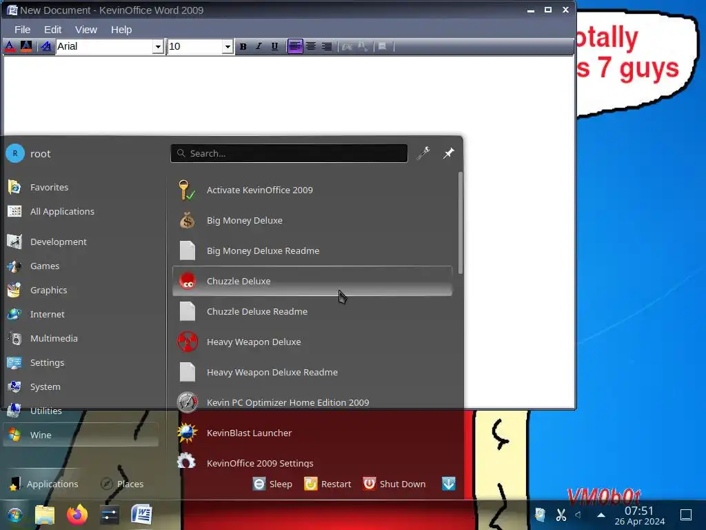Click the first system tray icon

pos(540,514)
